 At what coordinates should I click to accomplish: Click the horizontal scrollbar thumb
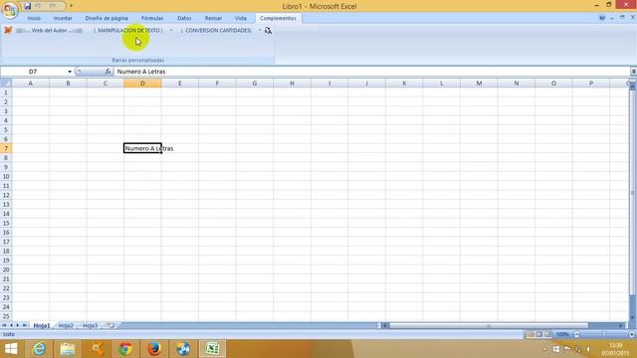point(489,325)
